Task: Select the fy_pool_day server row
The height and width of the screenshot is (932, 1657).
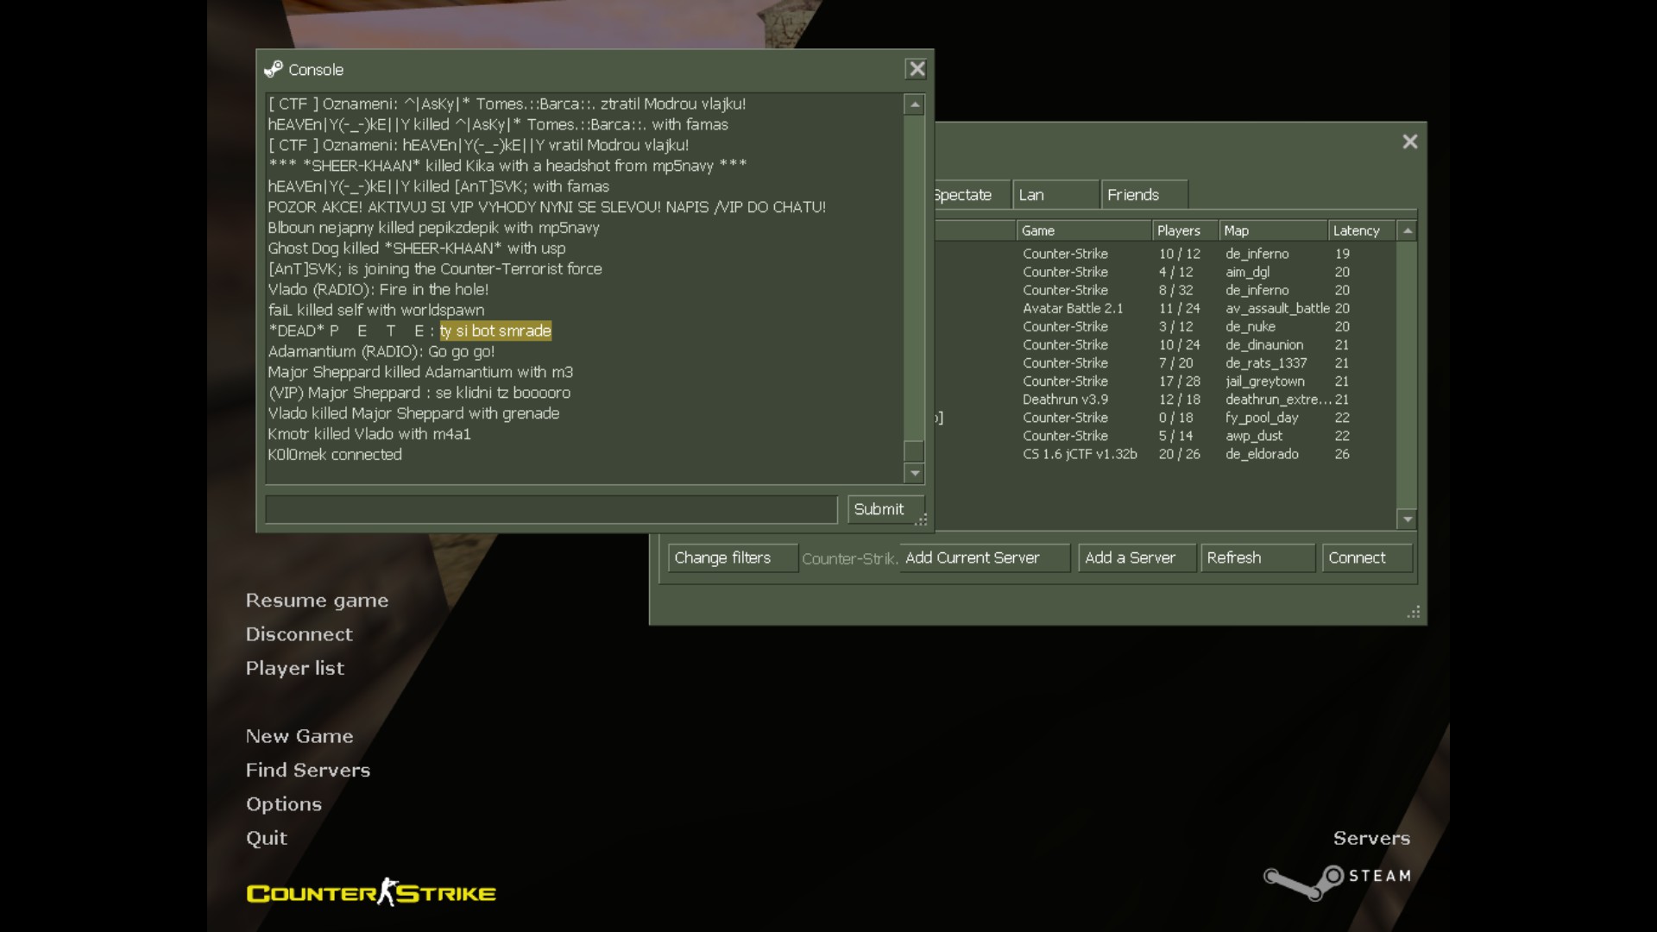Action: (x=1165, y=418)
